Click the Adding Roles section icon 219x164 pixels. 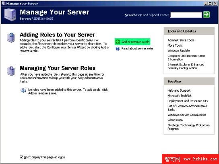[x=10, y=37]
